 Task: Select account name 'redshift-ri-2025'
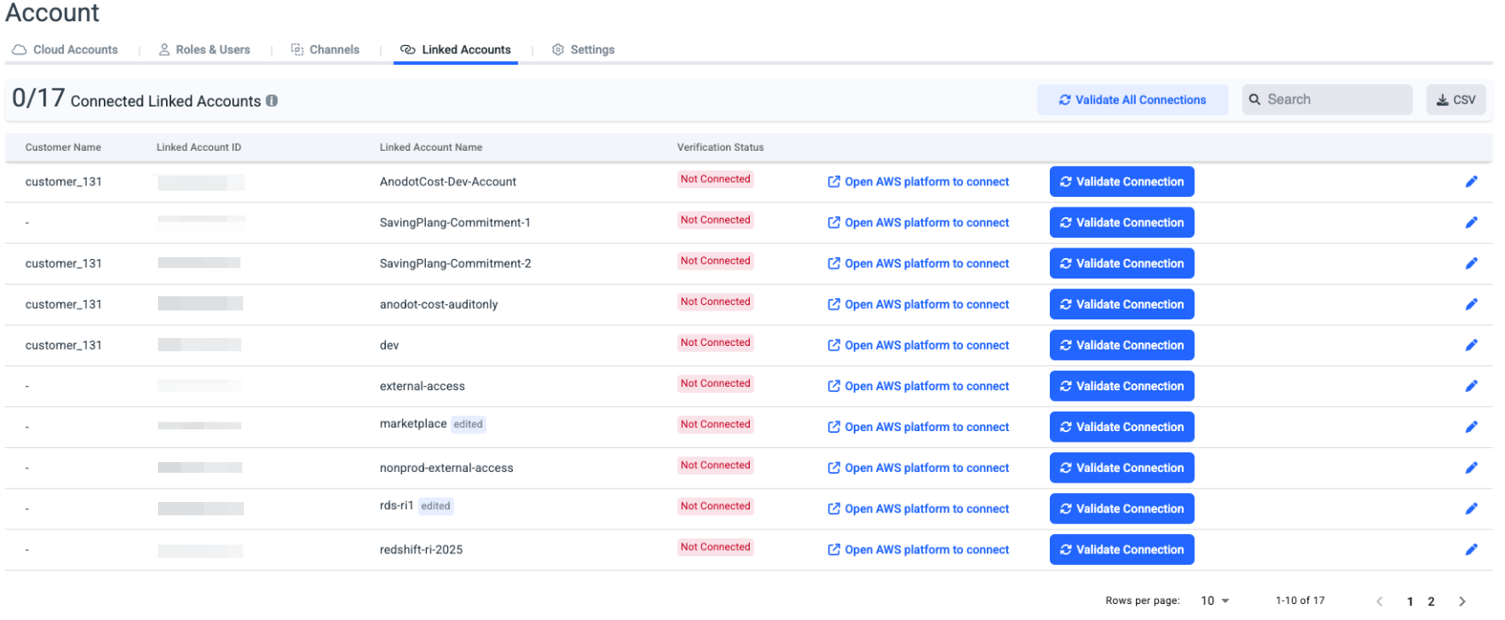[x=422, y=550]
